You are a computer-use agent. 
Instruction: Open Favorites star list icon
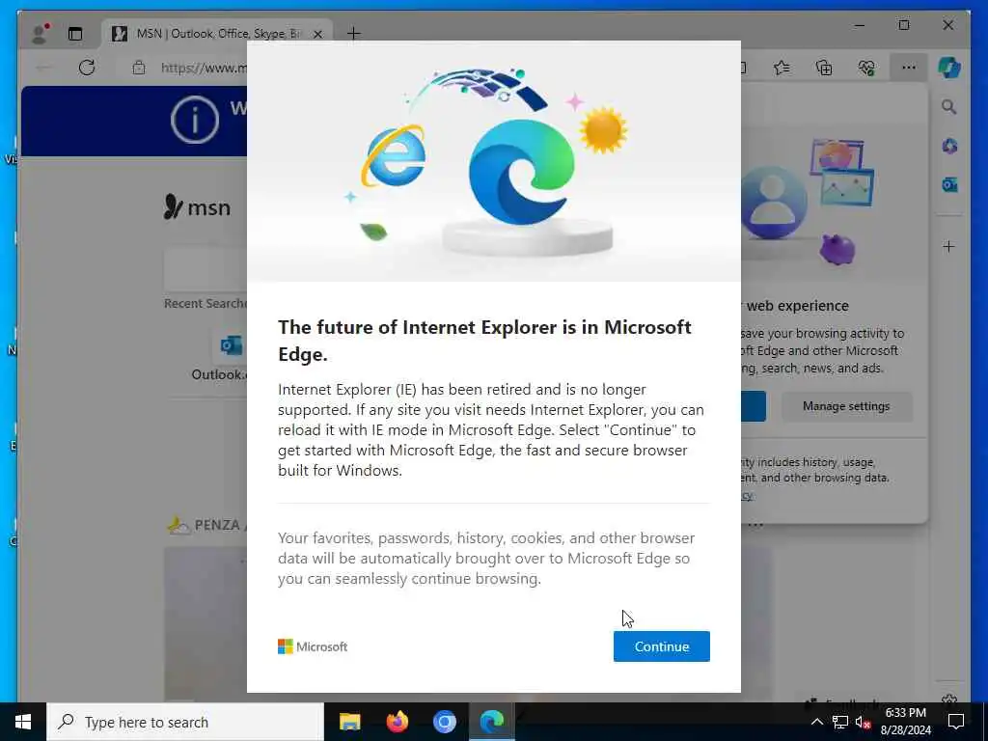pyautogui.click(x=782, y=68)
